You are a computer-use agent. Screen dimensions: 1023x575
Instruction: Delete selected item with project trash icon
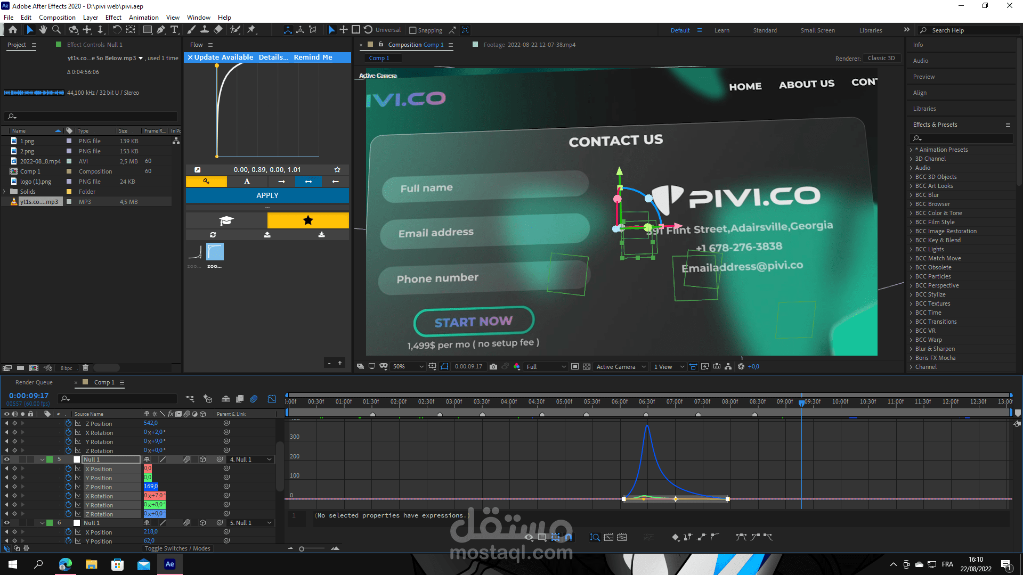coord(85,367)
